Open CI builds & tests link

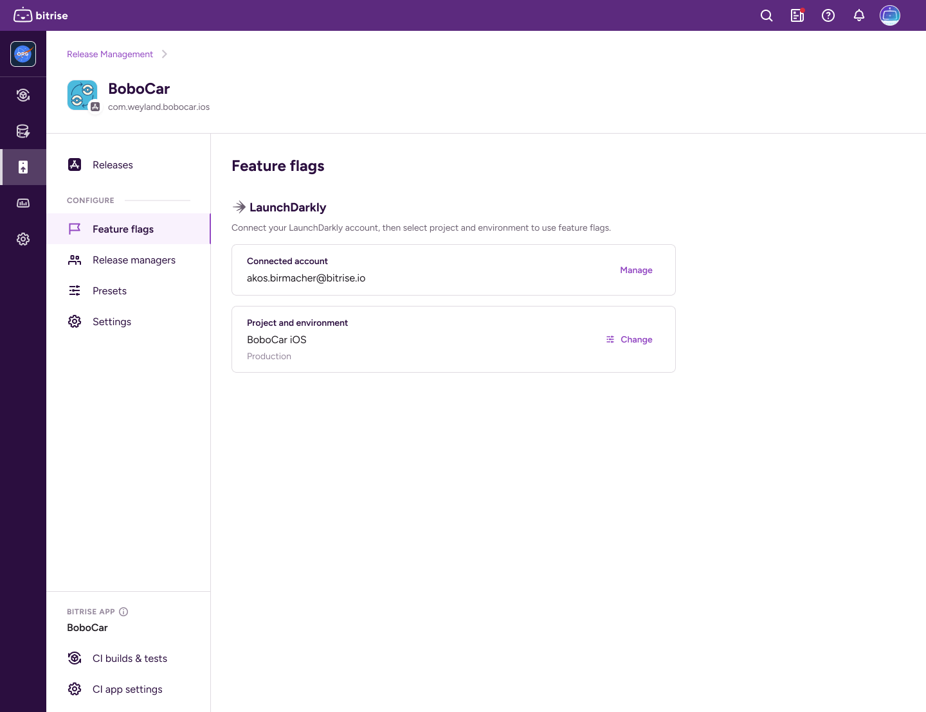pos(129,659)
